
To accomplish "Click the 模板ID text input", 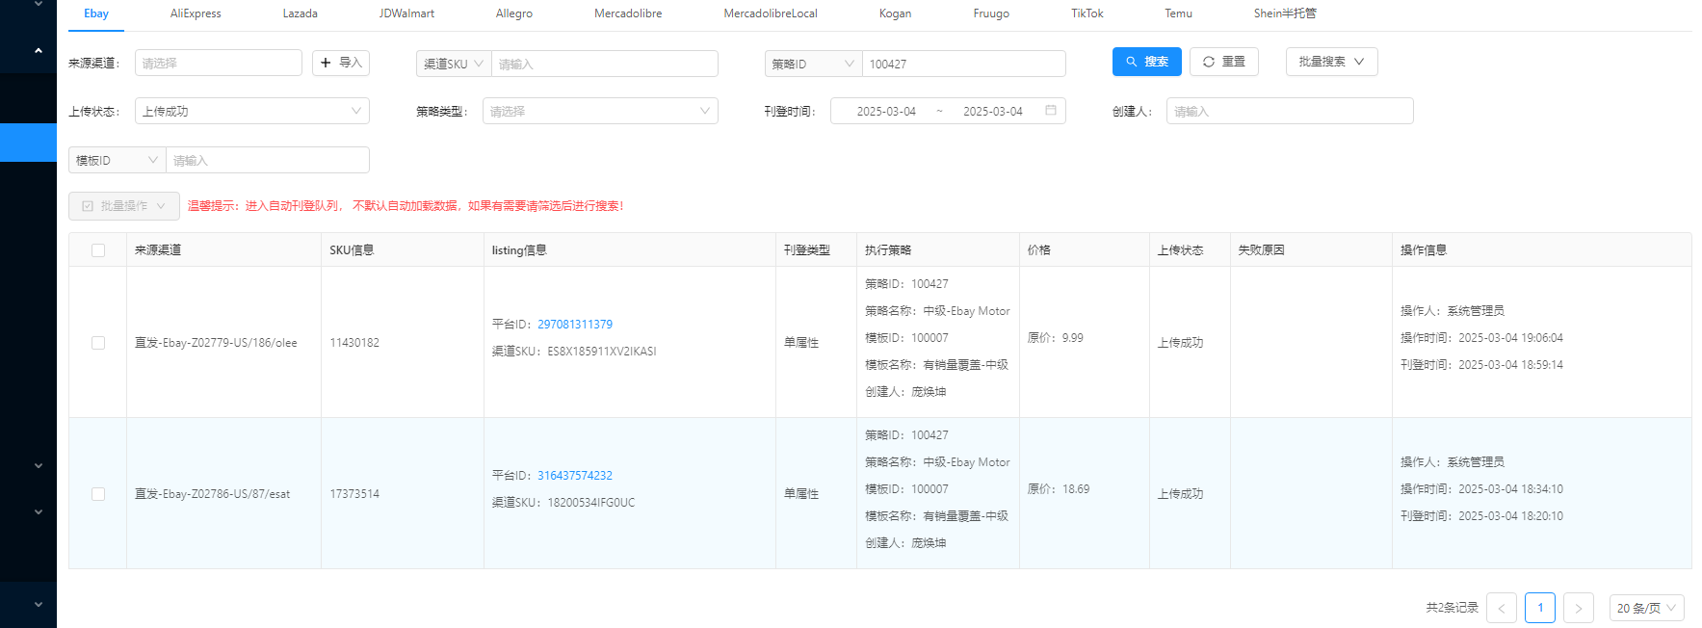I will tap(268, 160).
